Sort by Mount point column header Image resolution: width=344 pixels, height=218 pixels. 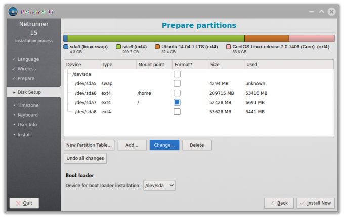click(x=154, y=64)
